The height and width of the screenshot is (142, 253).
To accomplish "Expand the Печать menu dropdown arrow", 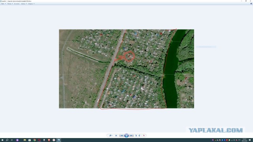I will (x=12, y=4).
